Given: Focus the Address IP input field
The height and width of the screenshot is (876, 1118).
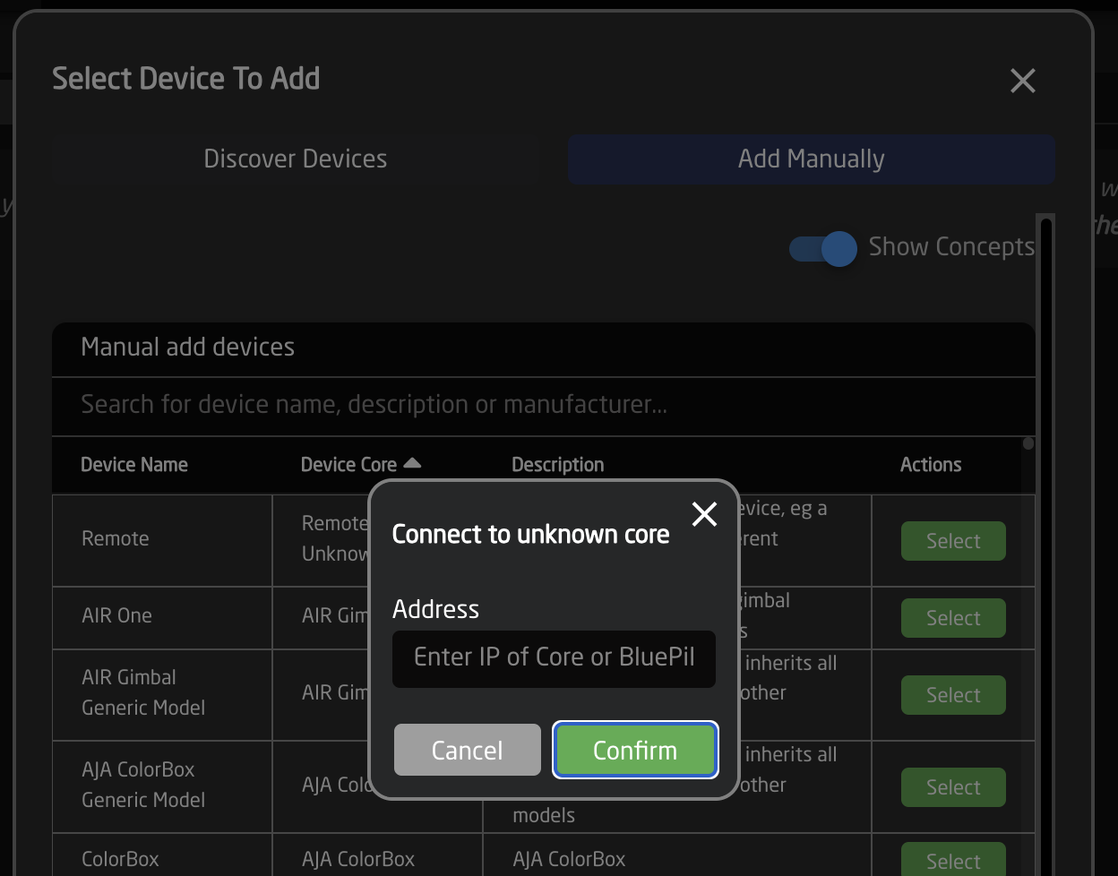Looking at the screenshot, I should point(554,657).
